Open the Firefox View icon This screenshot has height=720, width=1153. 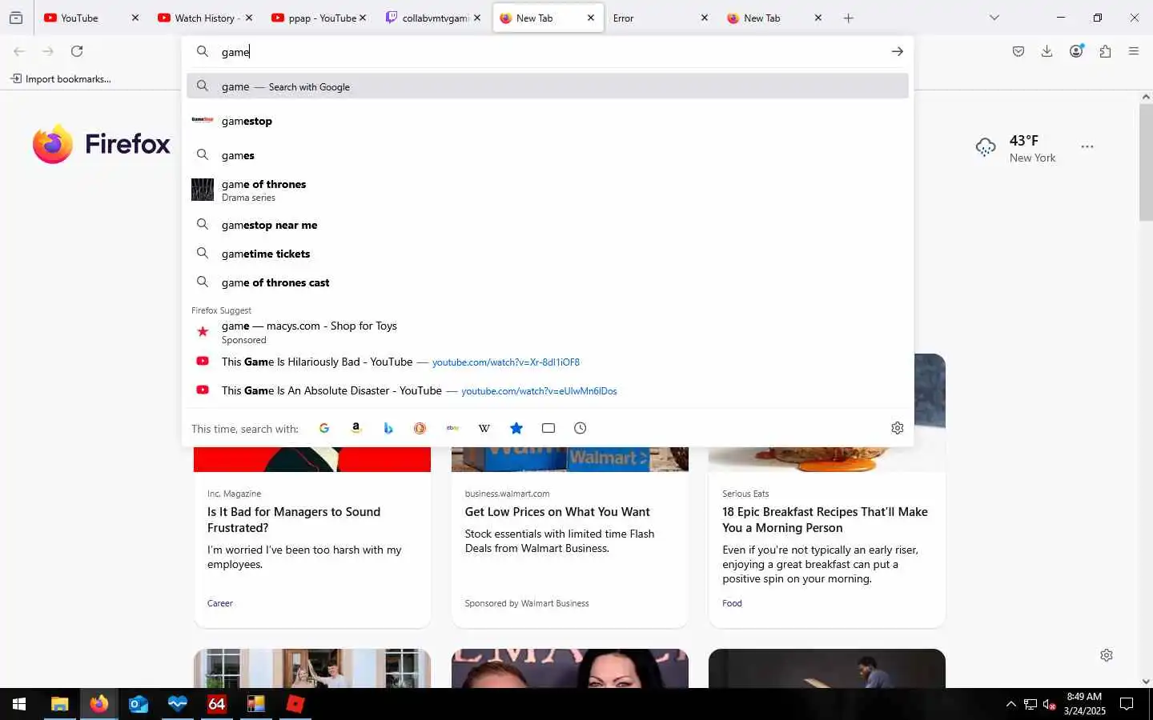[x=16, y=18]
